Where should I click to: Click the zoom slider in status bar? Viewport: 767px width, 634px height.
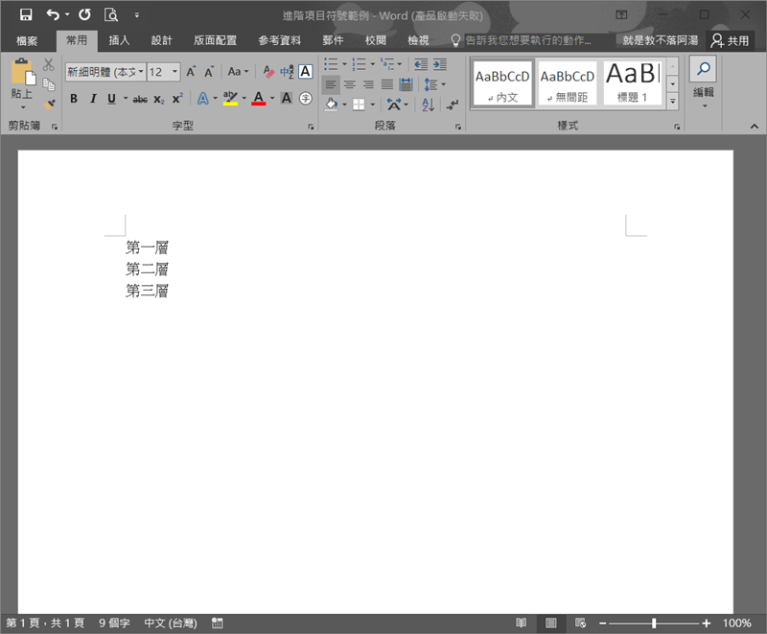pos(655,623)
